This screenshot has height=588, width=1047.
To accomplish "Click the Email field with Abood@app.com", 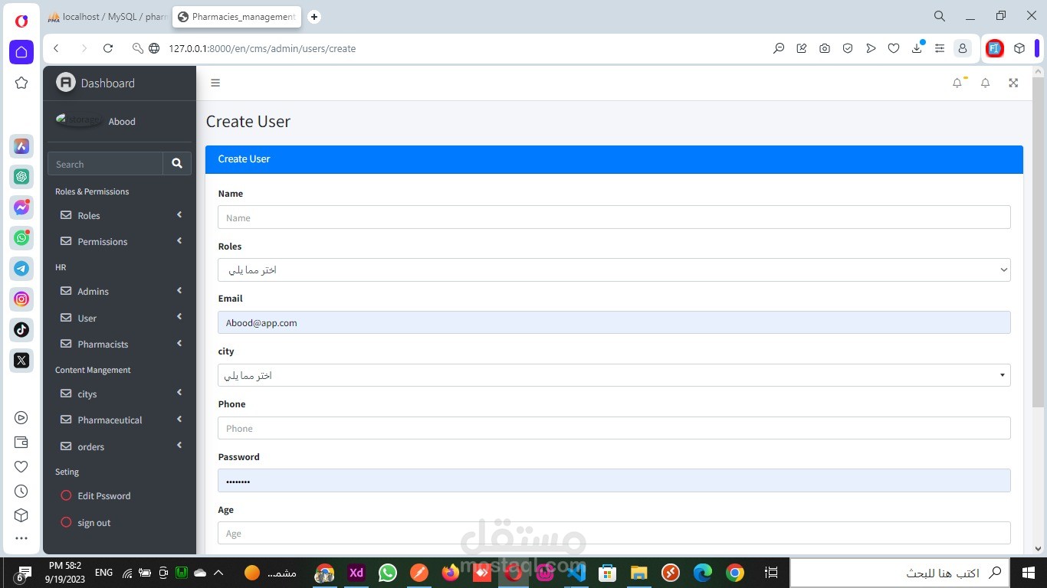I will coord(614,322).
